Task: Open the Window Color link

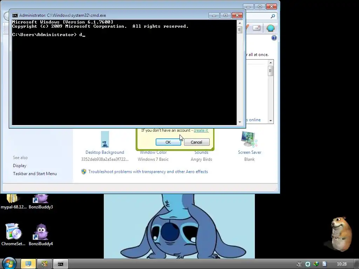Action: pos(153,152)
